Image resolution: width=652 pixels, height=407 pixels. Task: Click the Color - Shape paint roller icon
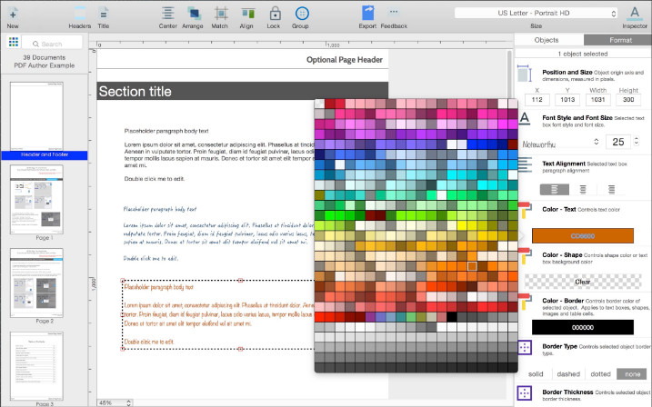tap(525, 255)
